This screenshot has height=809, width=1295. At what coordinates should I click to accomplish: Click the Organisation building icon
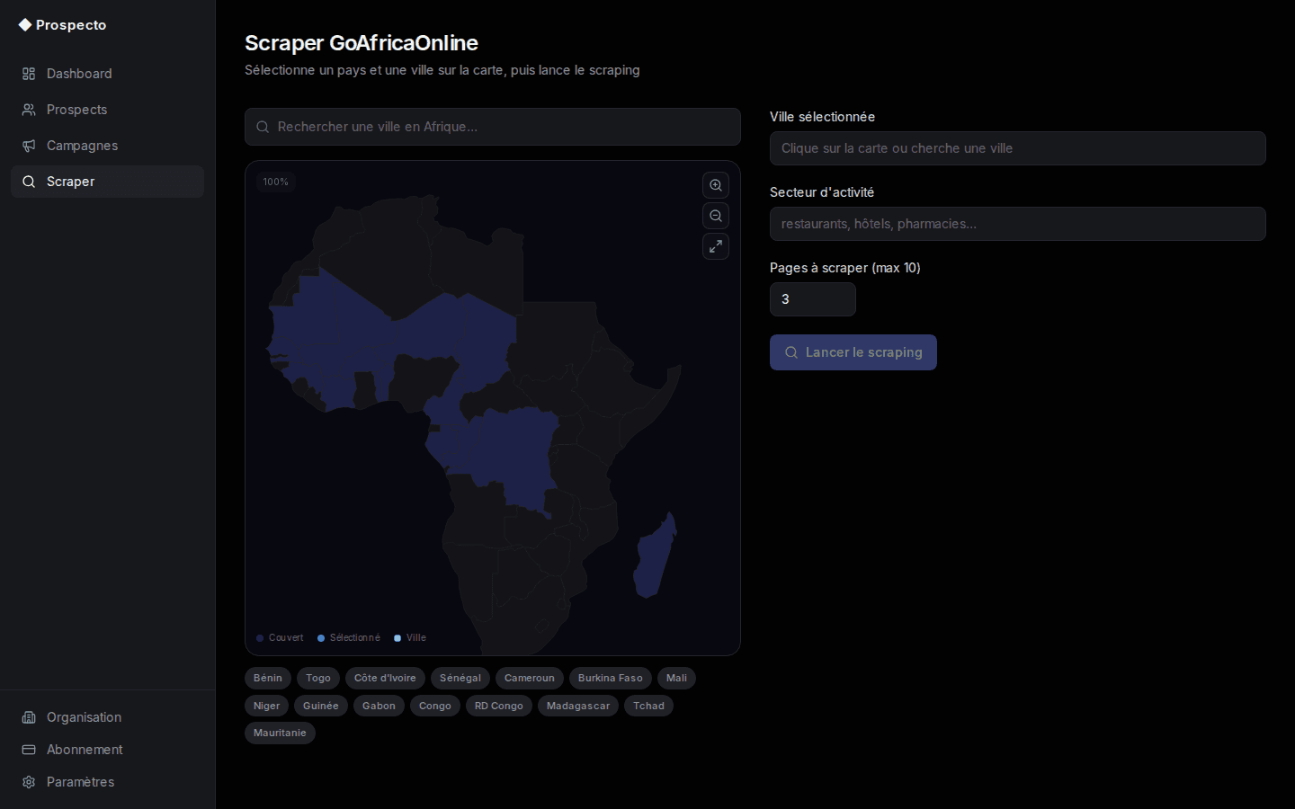[x=29, y=717]
